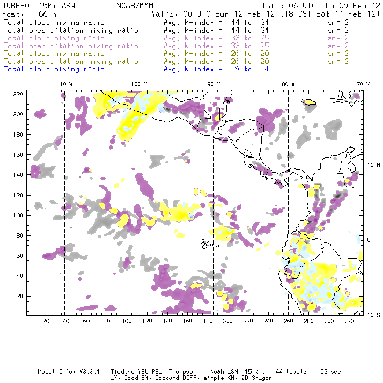383x383 pixels.
Task: Click the olive 'Total precipitation mixing ratio' legend label
Action: pos(71,61)
